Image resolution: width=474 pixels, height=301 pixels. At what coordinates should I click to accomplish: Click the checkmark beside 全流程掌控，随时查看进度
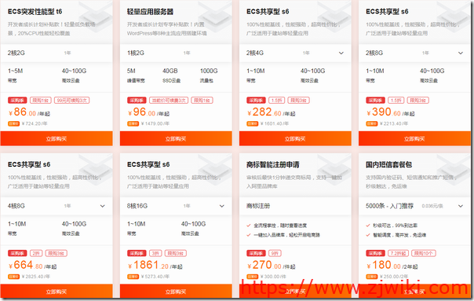click(x=249, y=226)
